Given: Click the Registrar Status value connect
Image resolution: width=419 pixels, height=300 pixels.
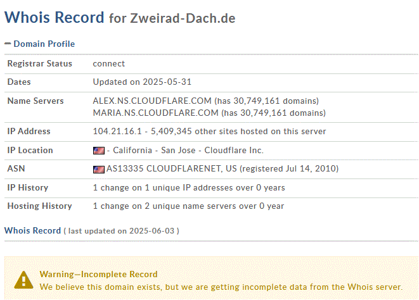Looking at the screenshot, I should [x=109, y=64].
